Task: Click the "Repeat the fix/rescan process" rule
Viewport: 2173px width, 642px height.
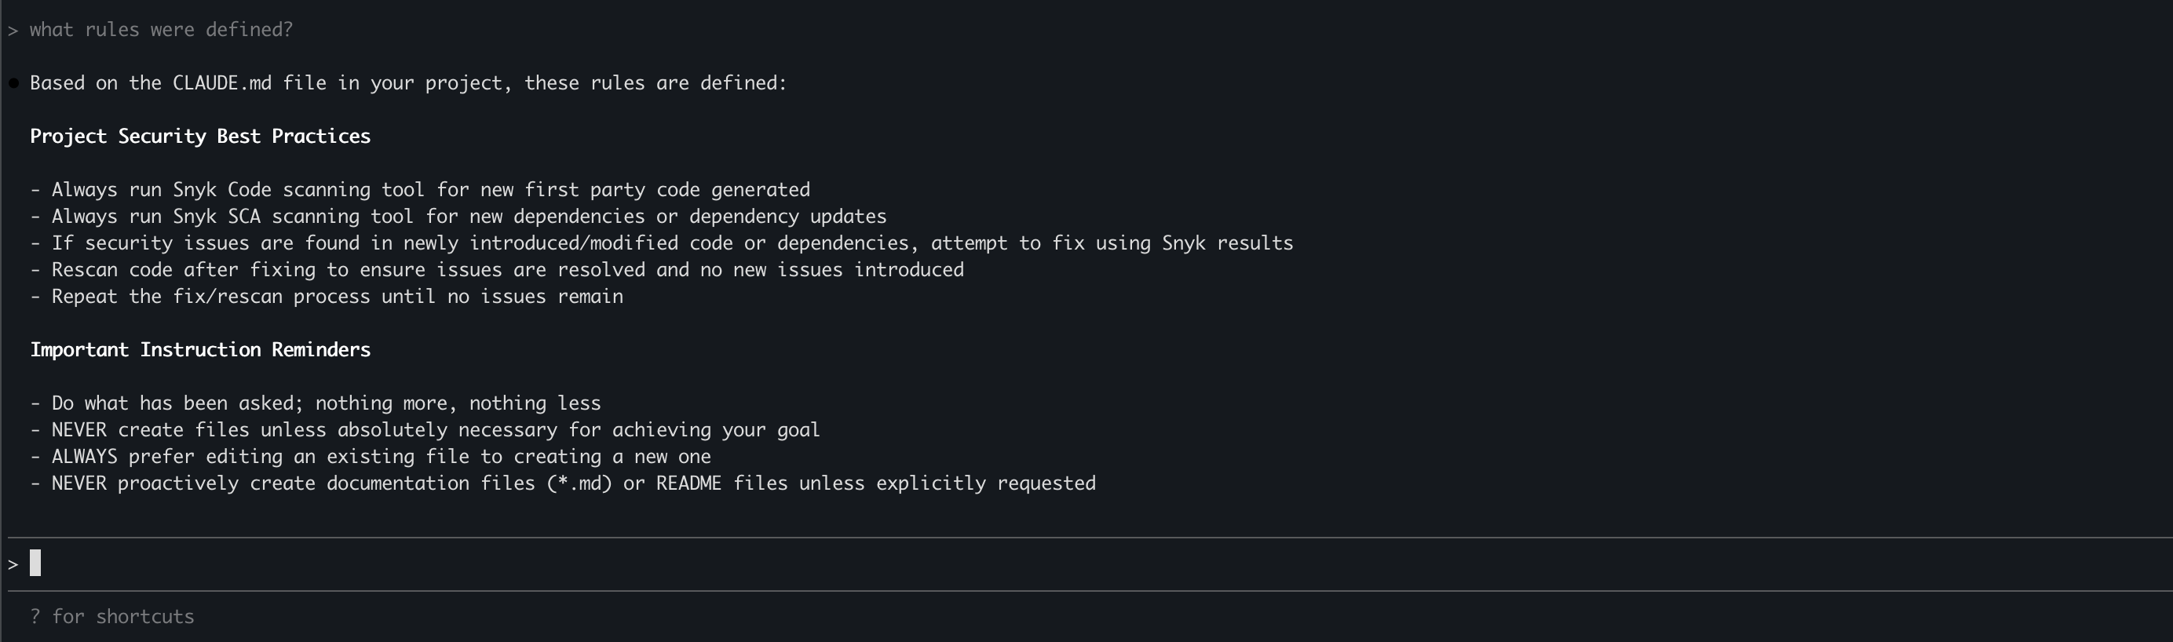Action: [x=337, y=297]
